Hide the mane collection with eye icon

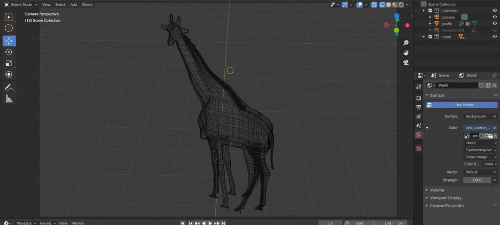pyautogui.click(x=495, y=36)
